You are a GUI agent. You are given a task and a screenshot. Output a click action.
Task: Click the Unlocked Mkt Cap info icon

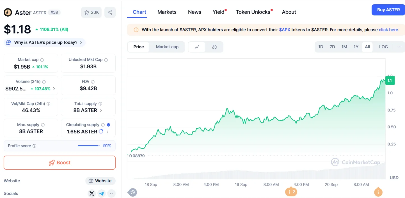tap(106, 60)
